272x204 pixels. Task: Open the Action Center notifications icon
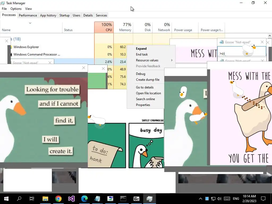pyautogui.click(x=263, y=198)
